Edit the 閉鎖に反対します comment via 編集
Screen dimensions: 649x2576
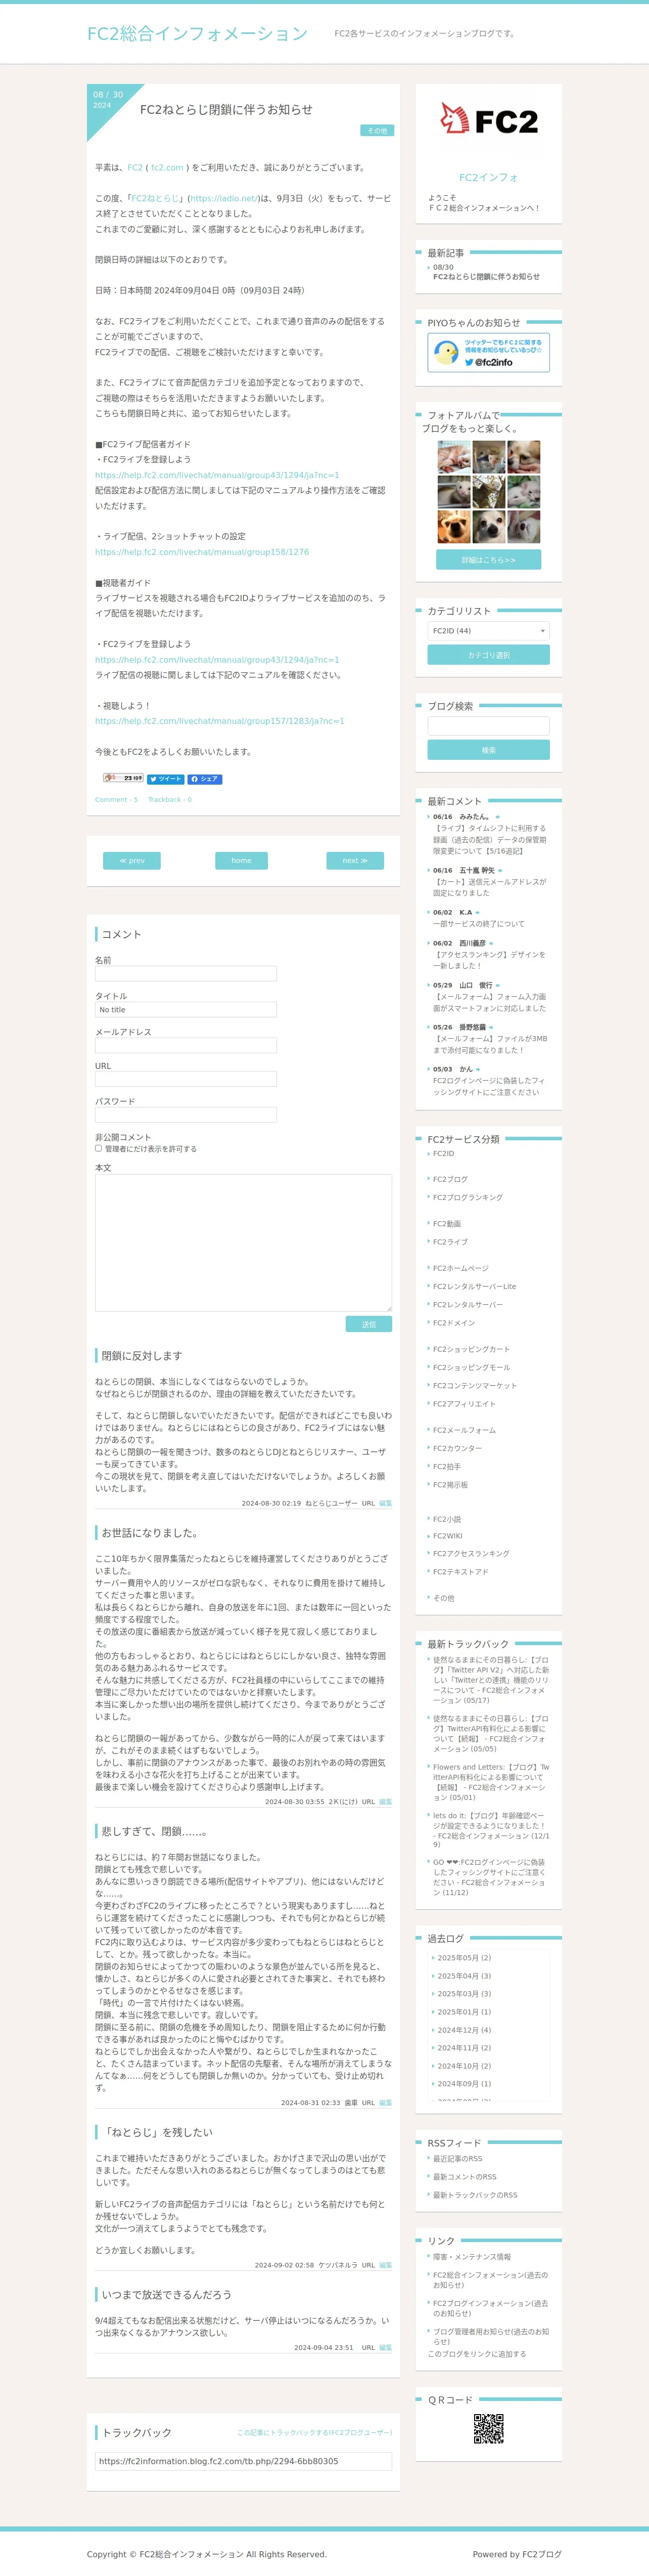point(385,1503)
